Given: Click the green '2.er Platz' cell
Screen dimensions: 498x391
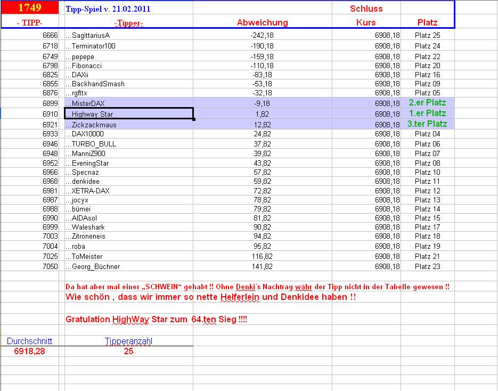Looking at the screenshot, I should [428, 103].
